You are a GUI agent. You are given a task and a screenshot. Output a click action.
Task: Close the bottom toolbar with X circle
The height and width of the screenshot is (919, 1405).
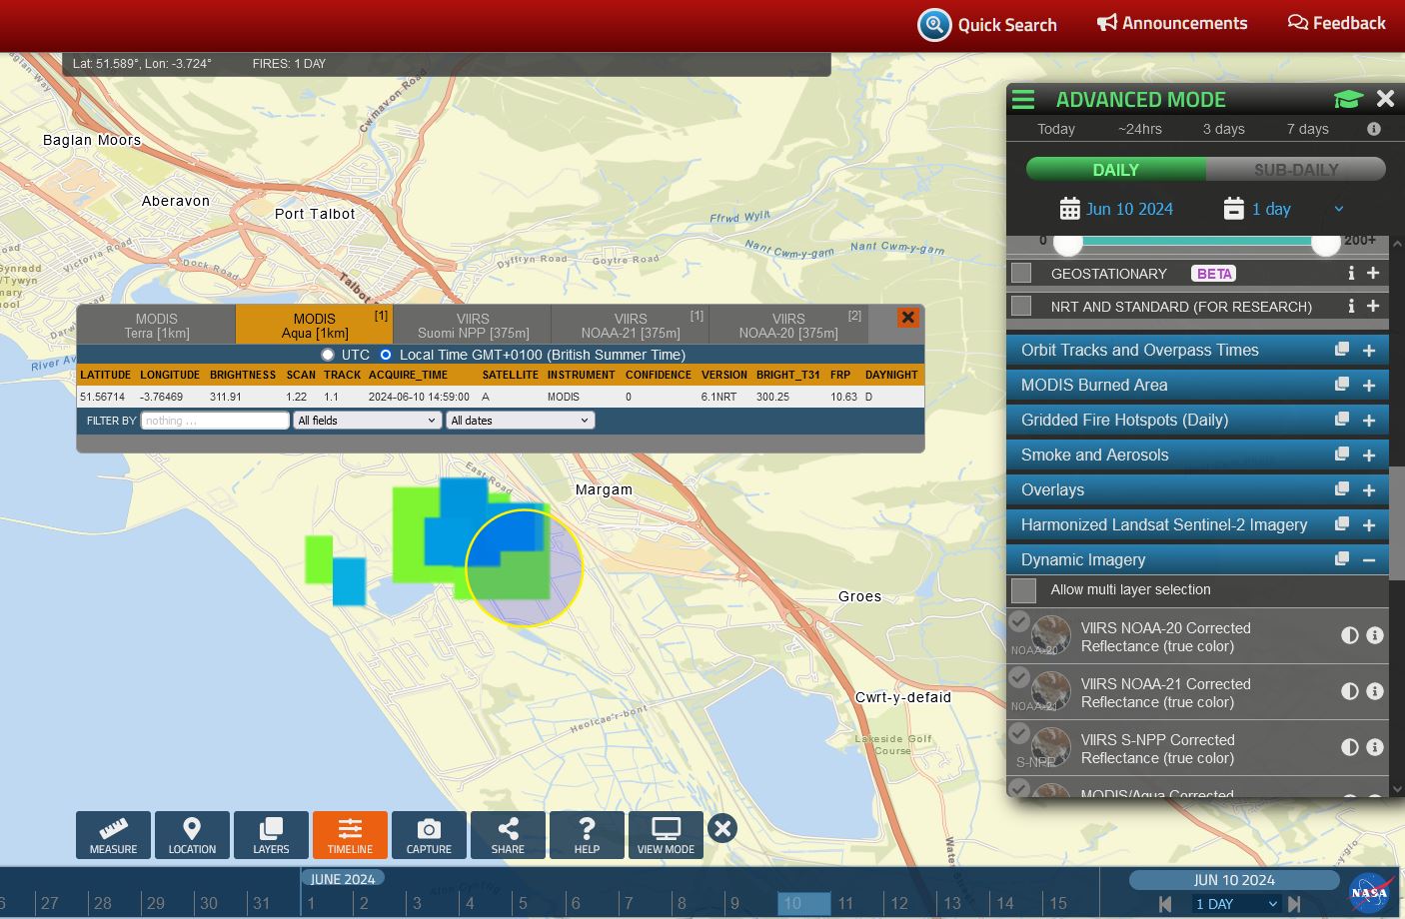click(x=722, y=828)
